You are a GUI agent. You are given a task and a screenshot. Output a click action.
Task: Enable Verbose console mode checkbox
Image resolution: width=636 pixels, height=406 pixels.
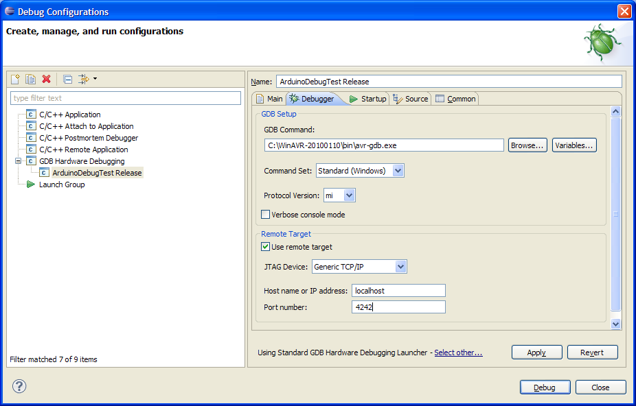pos(266,215)
